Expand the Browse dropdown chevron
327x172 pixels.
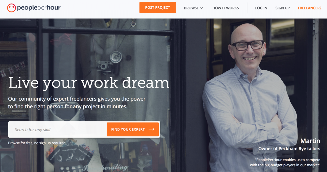pos(202,8)
